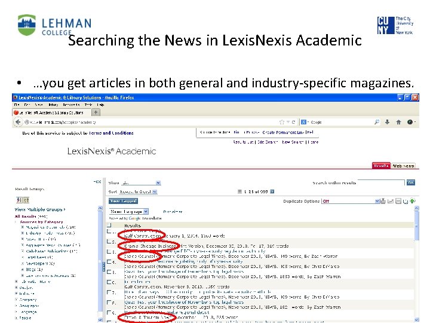
Task: Click the panel splitter handle between panes
Action: tap(104, 267)
